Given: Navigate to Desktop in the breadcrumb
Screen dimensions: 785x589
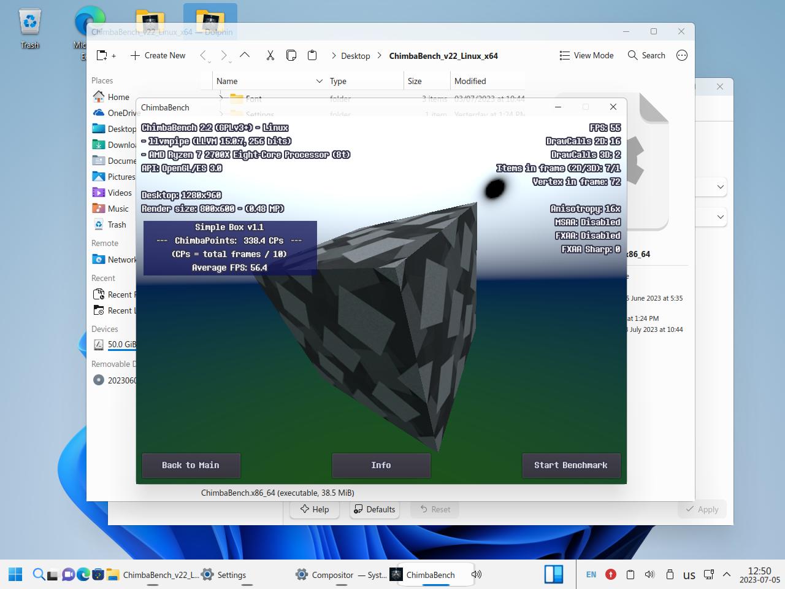Looking at the screenshot, I should point(356,56).
